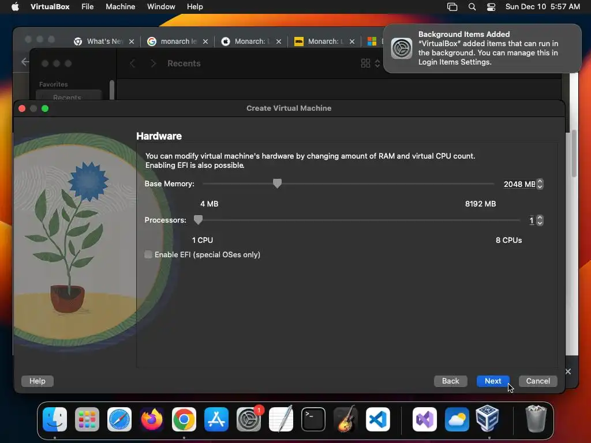Click the Finder sidebar scrollbar
Screen dimensions: 591x443
tap(111, 89)
